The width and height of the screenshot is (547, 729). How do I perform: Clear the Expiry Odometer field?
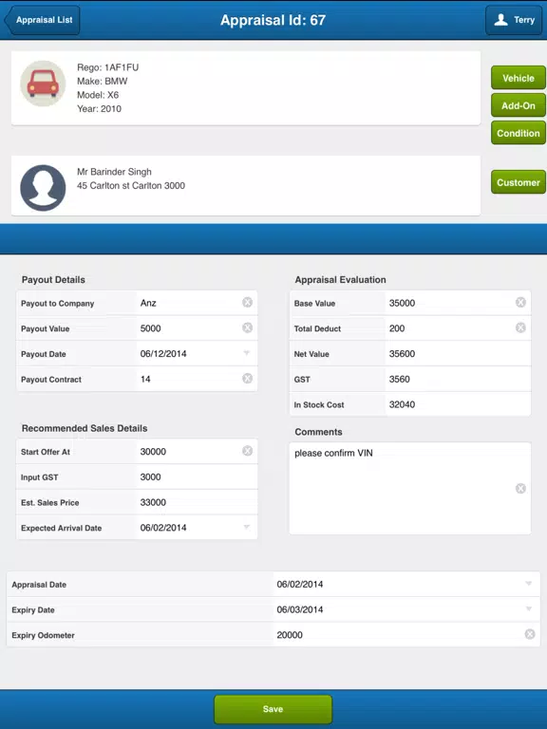(530, 635)
